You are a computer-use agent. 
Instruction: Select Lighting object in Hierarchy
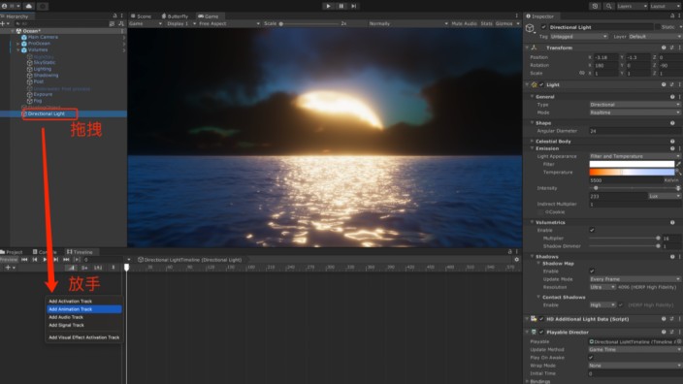43,69
